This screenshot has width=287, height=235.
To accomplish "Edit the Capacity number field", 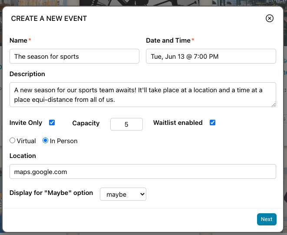I will 126,124.
